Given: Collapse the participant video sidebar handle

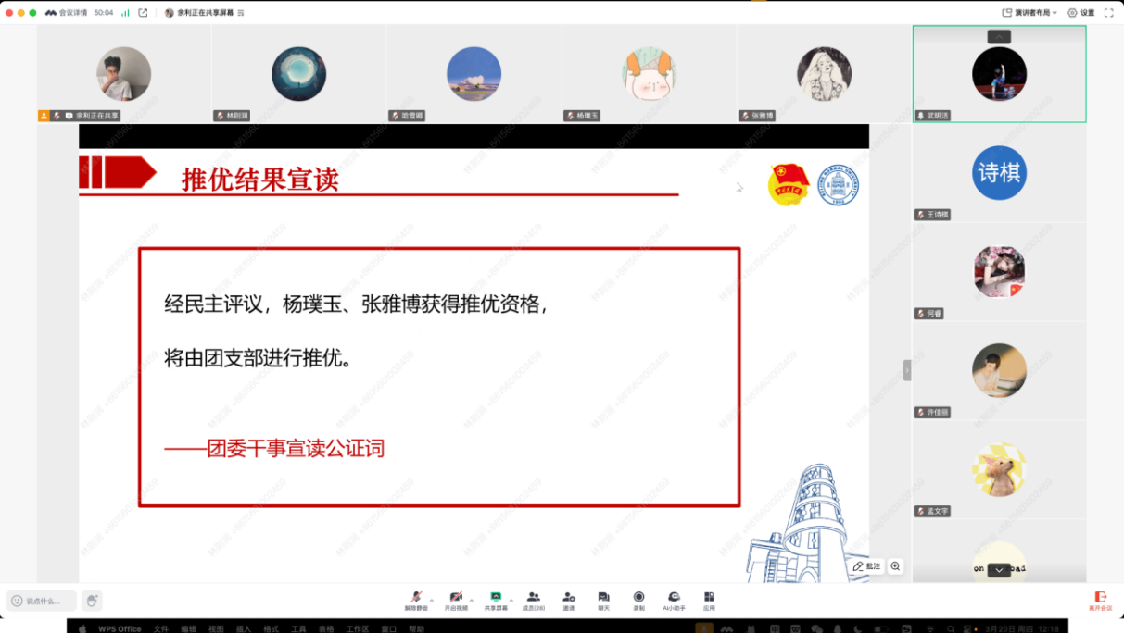Looking at the screenshot, I should click(x=907, y=370).
